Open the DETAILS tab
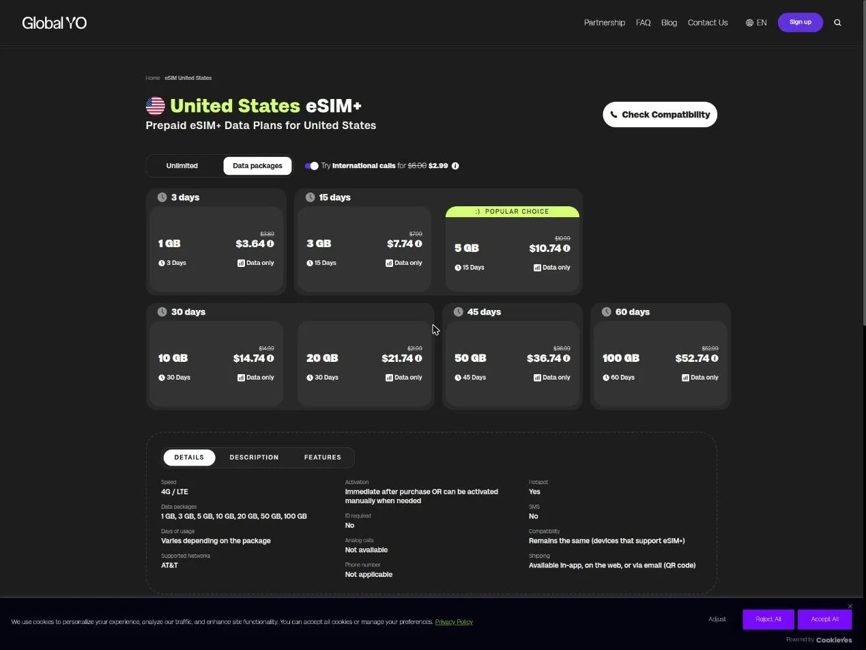 click(x=189, y=457)
